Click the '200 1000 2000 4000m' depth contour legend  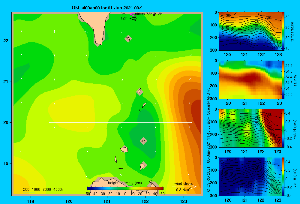[x=43, y=190]
